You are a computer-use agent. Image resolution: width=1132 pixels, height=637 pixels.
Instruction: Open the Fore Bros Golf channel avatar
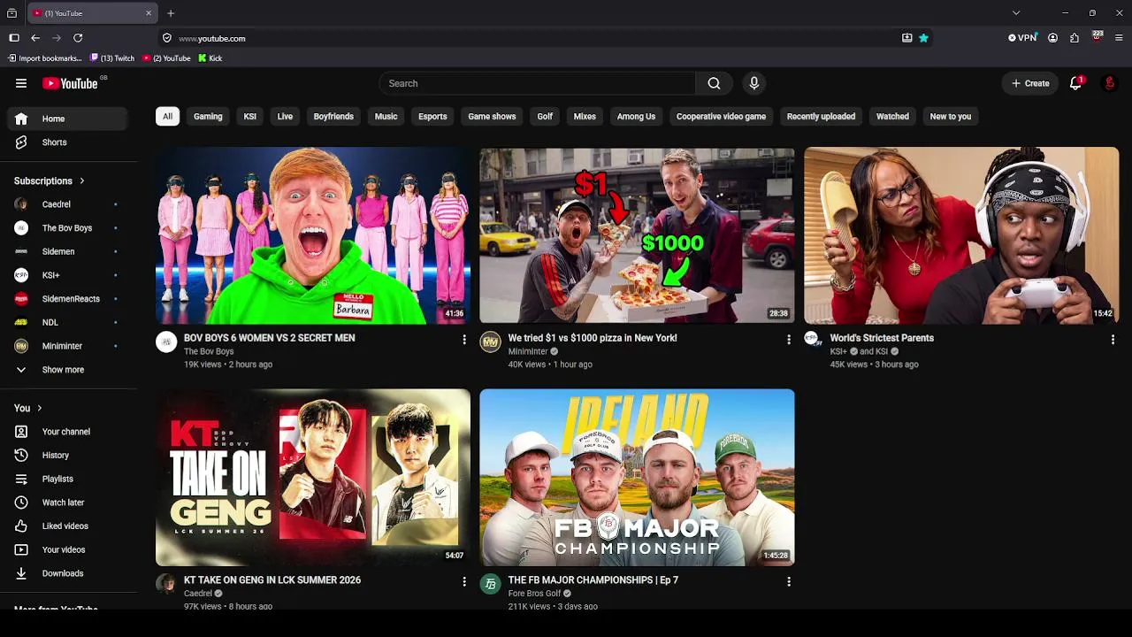click(x=491, y=584)
